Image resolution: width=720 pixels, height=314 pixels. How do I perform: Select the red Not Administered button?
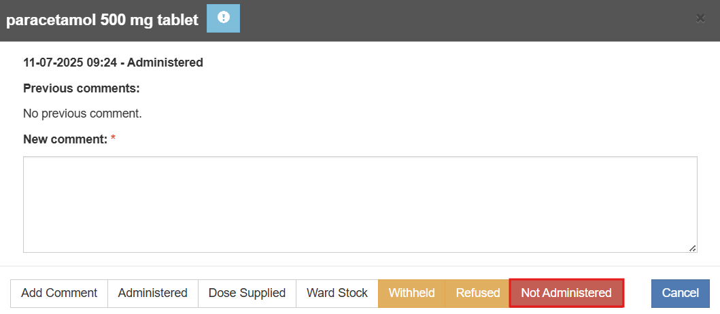[566, 293]
